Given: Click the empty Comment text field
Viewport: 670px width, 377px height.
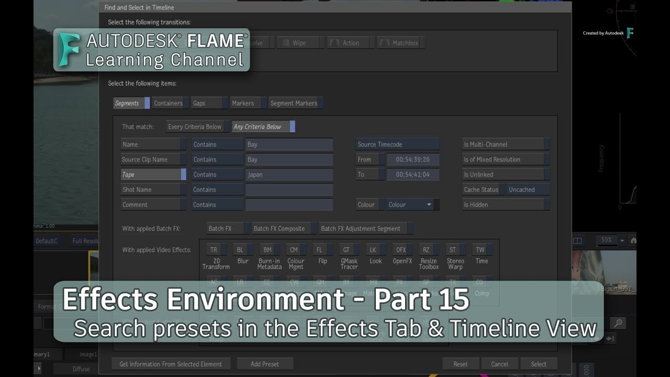Looking at the screenshot, I should pos(289,205).
